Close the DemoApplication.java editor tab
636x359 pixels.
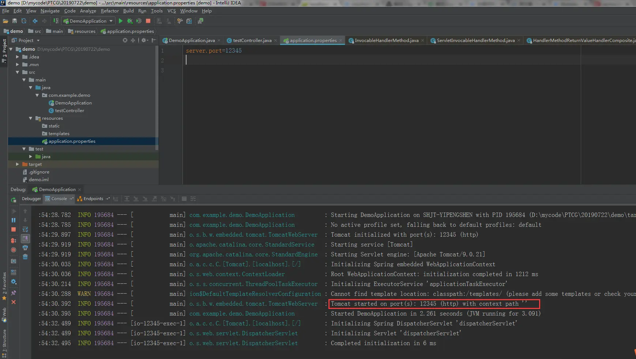pyautogui.click(x=219, y=41)
